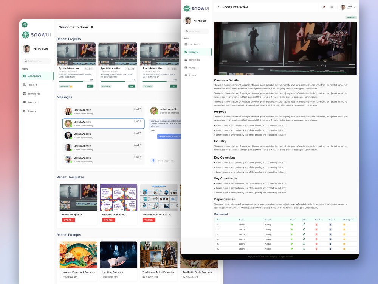The height and width of the screenshot is (284, 378).
Task: Click the Overview Details heading
Action: pyautogui.click(x=226, y=80)
